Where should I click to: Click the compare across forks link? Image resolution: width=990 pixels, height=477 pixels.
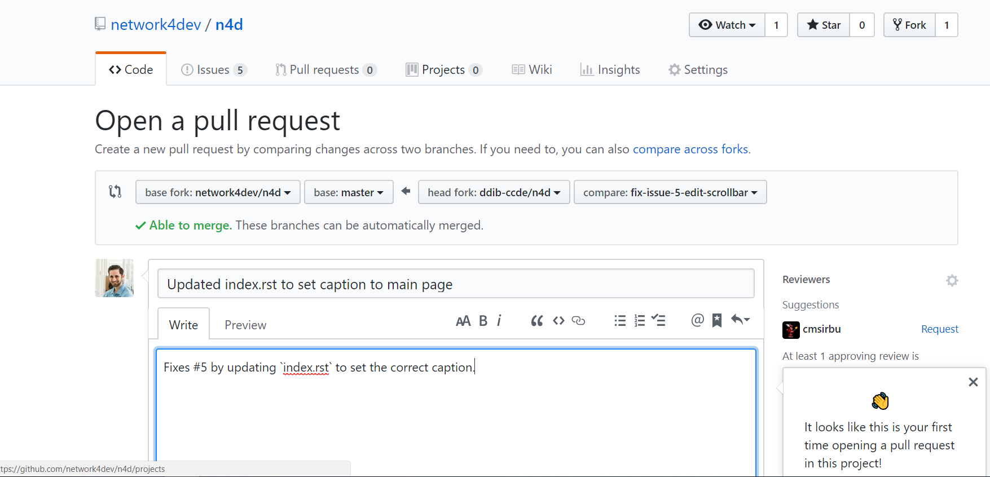click(x=690, y=149)
